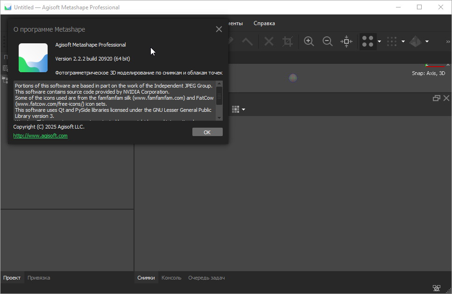Toggle the 3D model display icon
This screenshot has height=294, width=452.
point(416,41)
